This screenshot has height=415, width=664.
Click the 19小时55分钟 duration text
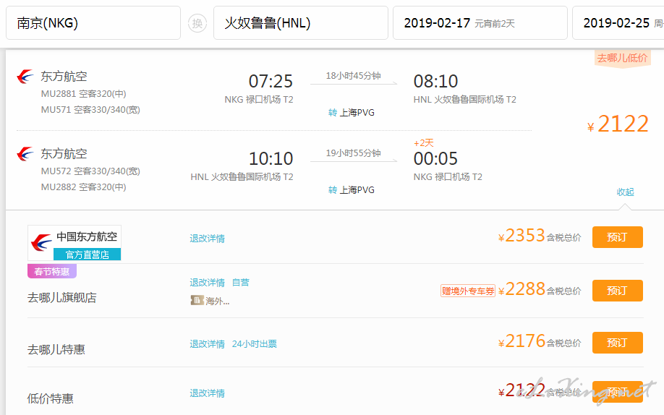point(353,153)
